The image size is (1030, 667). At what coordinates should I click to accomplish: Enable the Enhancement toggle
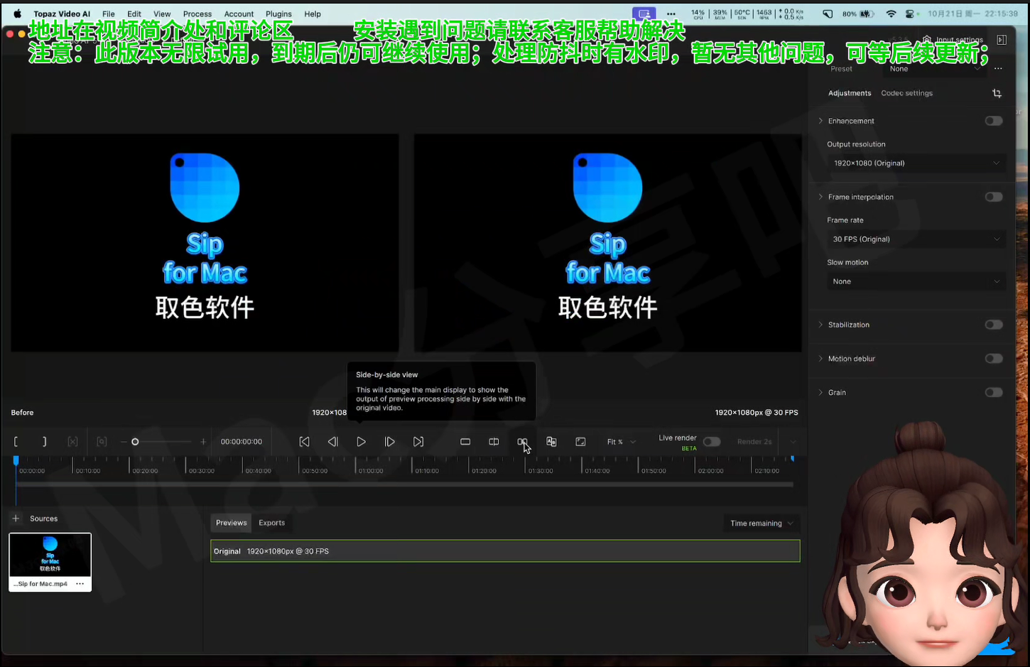coord(993,120)
